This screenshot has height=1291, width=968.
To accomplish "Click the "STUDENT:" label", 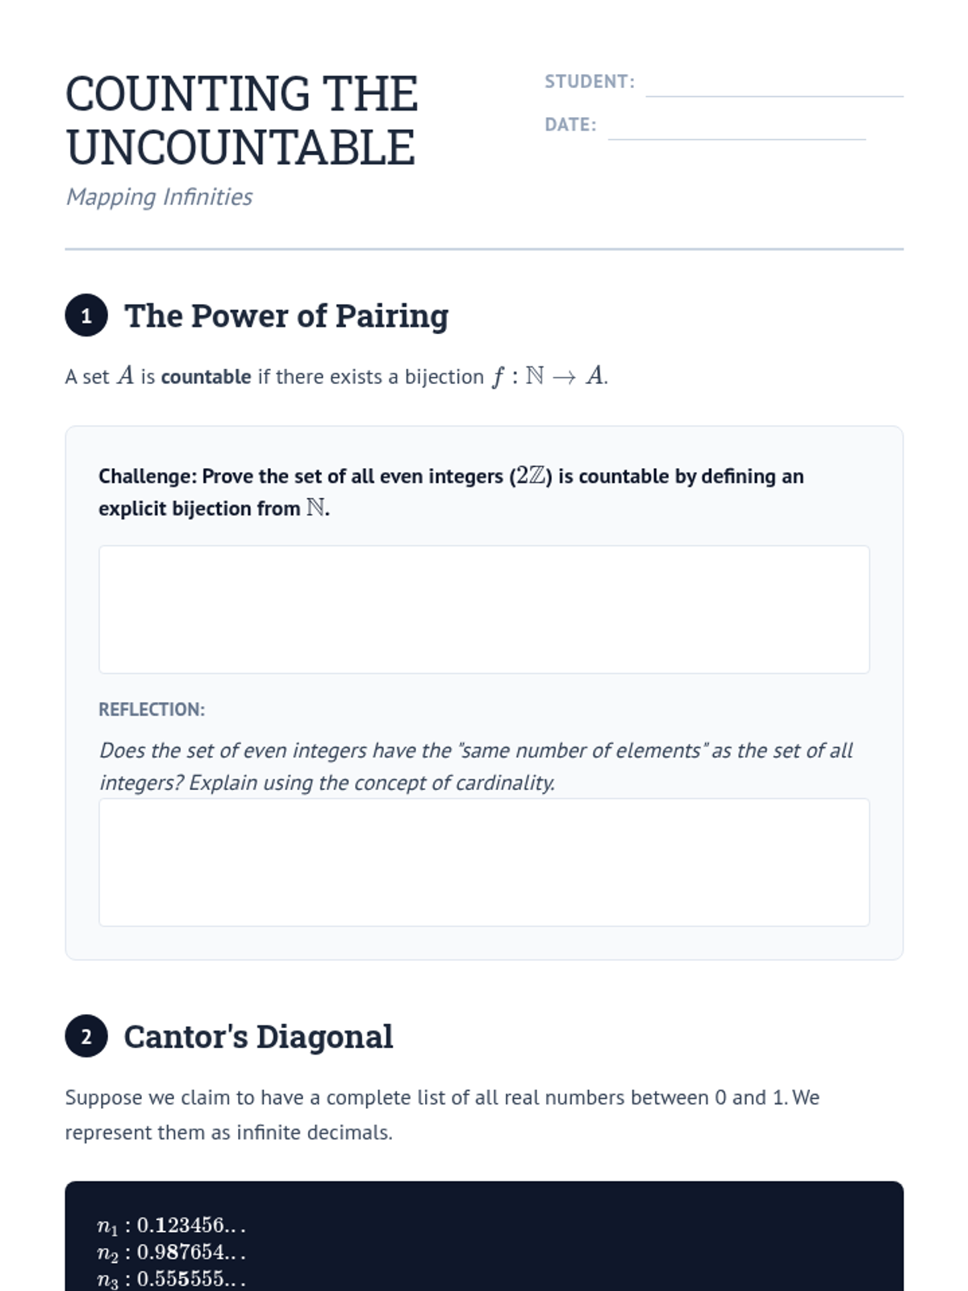I will click(590, 81).
